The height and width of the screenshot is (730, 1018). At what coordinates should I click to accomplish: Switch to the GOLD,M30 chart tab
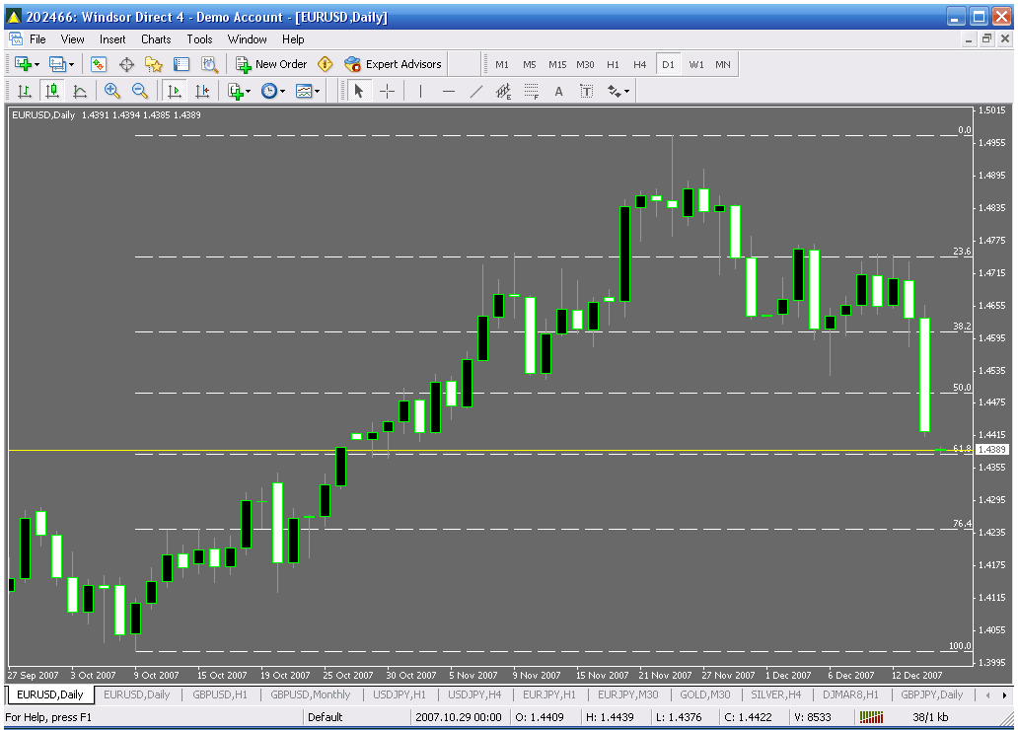point(704,694)
